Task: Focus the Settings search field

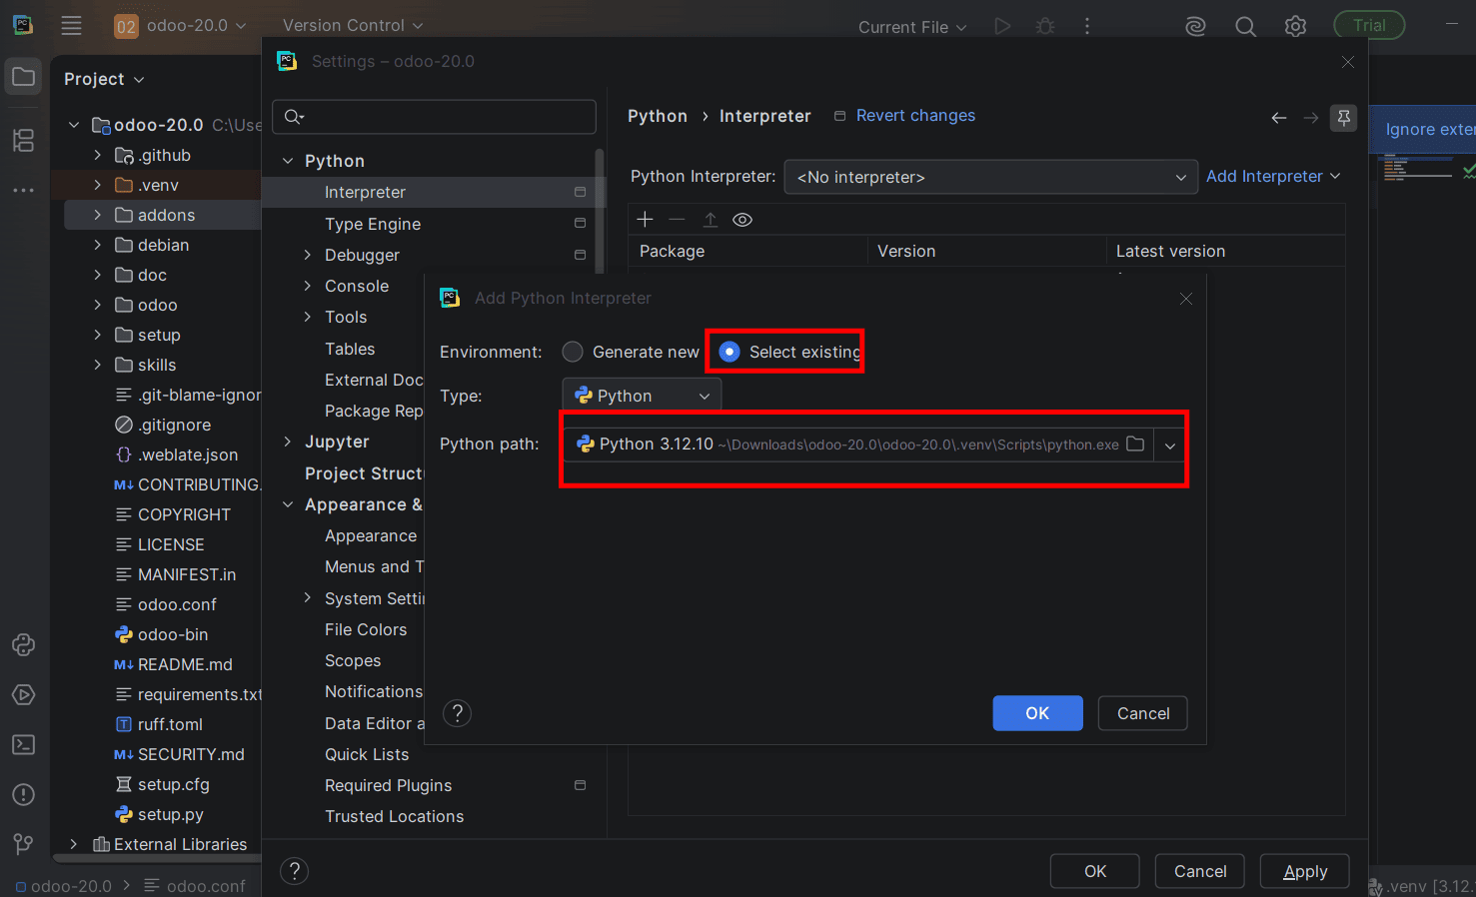Action: [x=434, y=117]
